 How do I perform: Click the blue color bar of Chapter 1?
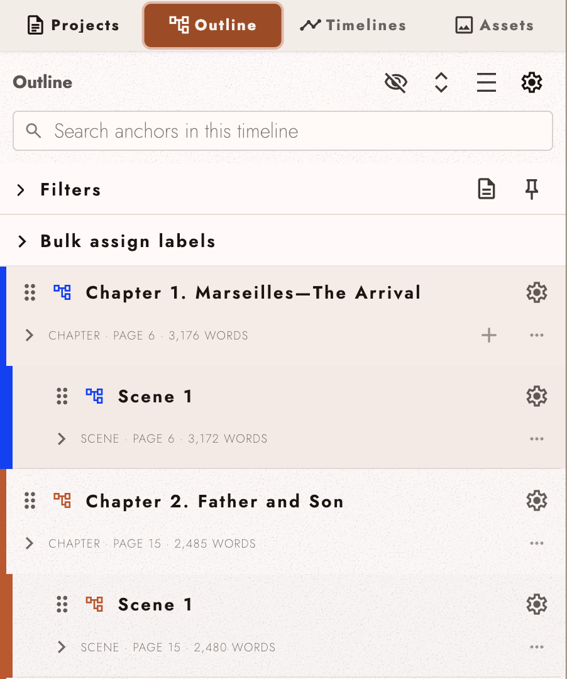[x=3, y=316]
